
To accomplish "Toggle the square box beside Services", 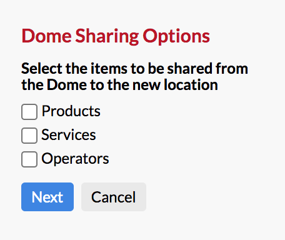I will pyautogui.click(x=29, y=136).
